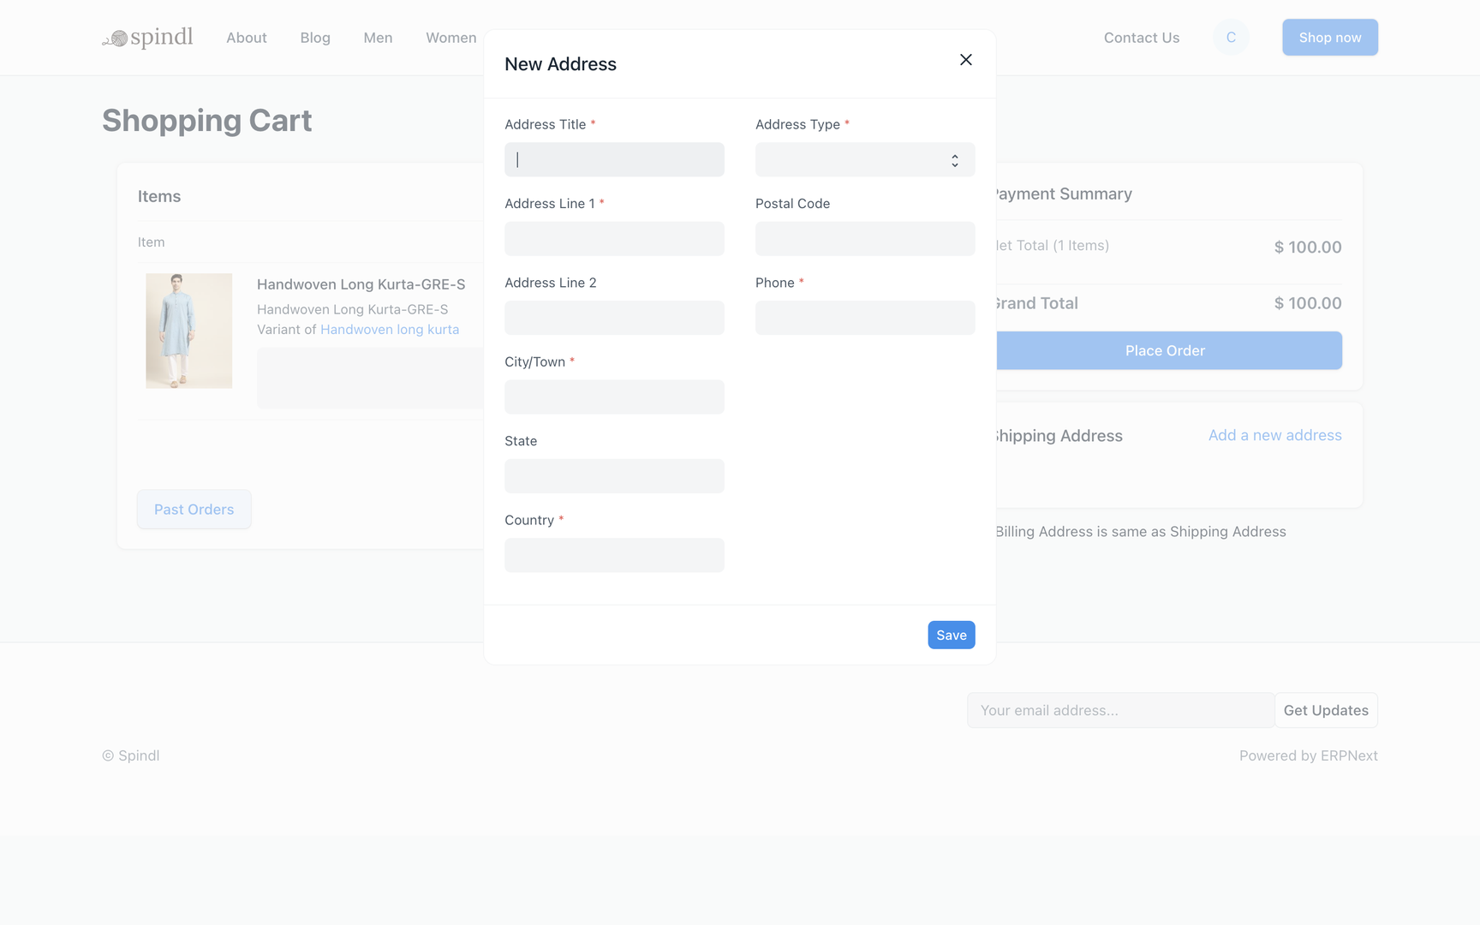Select the Country field
This screenshot has width=1480, height=925.
tap(614, 555)
